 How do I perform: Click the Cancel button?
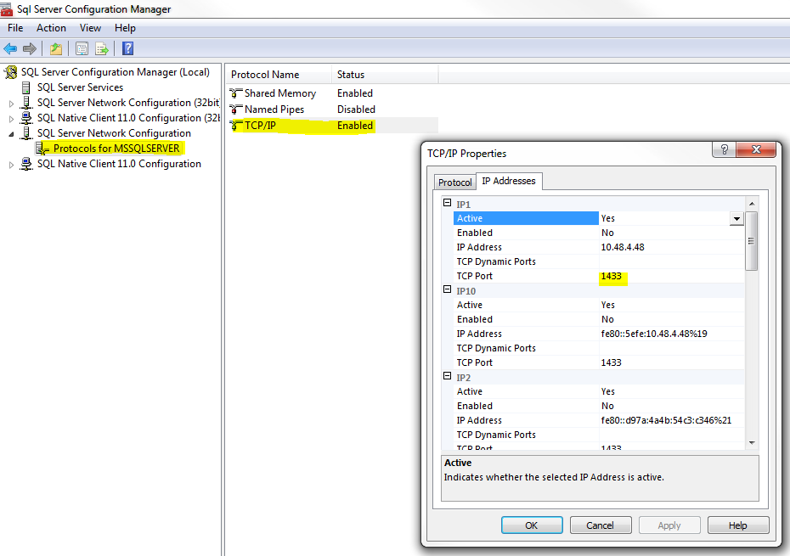600,525
